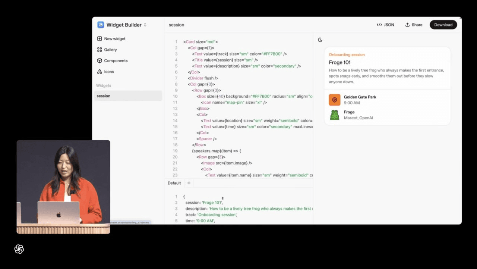Switch to the Default data tab
The height and width of the screenshot is (269, 477).
point(174,183)
